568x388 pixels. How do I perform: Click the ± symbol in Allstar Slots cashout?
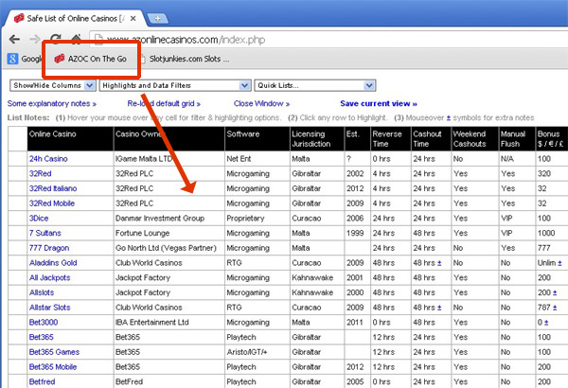439,308
